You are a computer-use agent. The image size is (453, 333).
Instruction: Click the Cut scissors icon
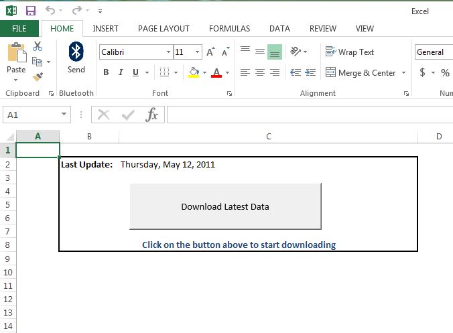click(x=38, y=46)
